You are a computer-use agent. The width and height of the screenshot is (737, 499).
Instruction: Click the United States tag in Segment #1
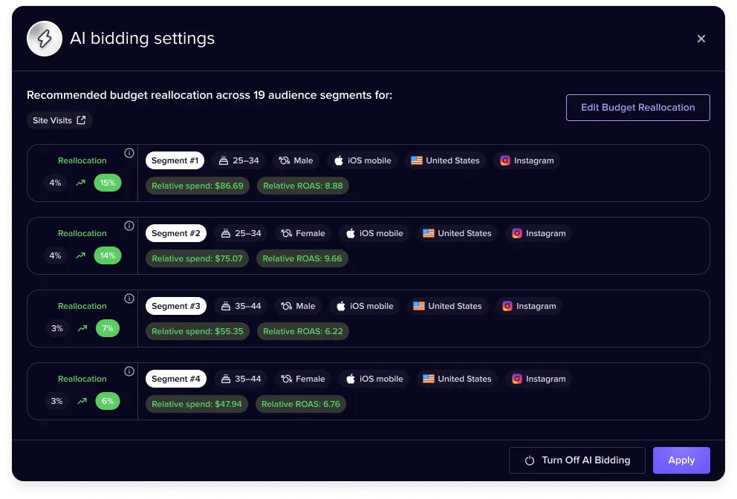(x=445, y=160)
